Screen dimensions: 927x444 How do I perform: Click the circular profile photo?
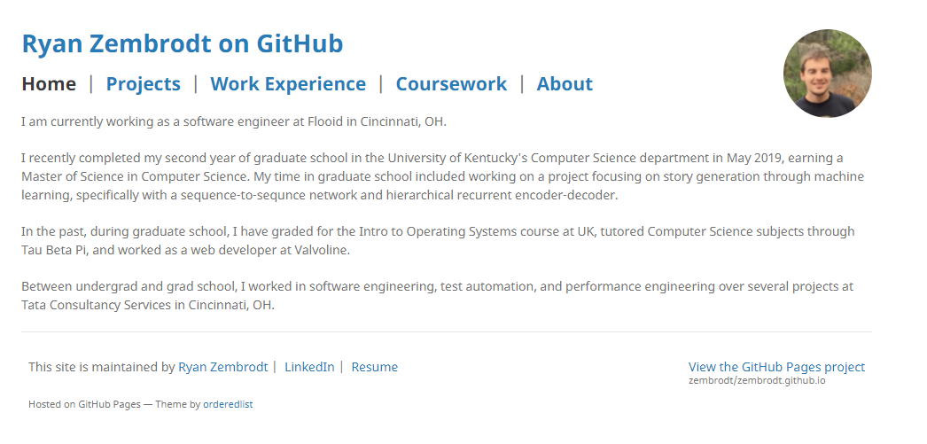pos(827,74)
